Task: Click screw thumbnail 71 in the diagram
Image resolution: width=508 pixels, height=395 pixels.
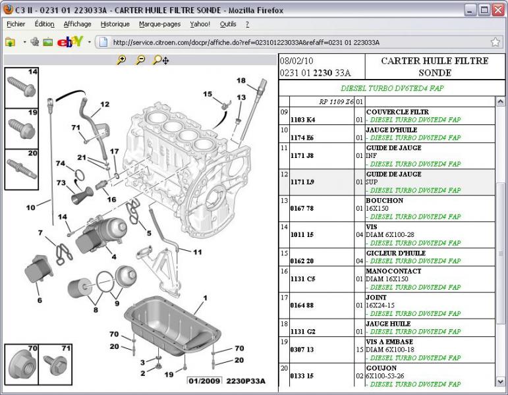Action: pyautogui.click(x=55, y=365)
